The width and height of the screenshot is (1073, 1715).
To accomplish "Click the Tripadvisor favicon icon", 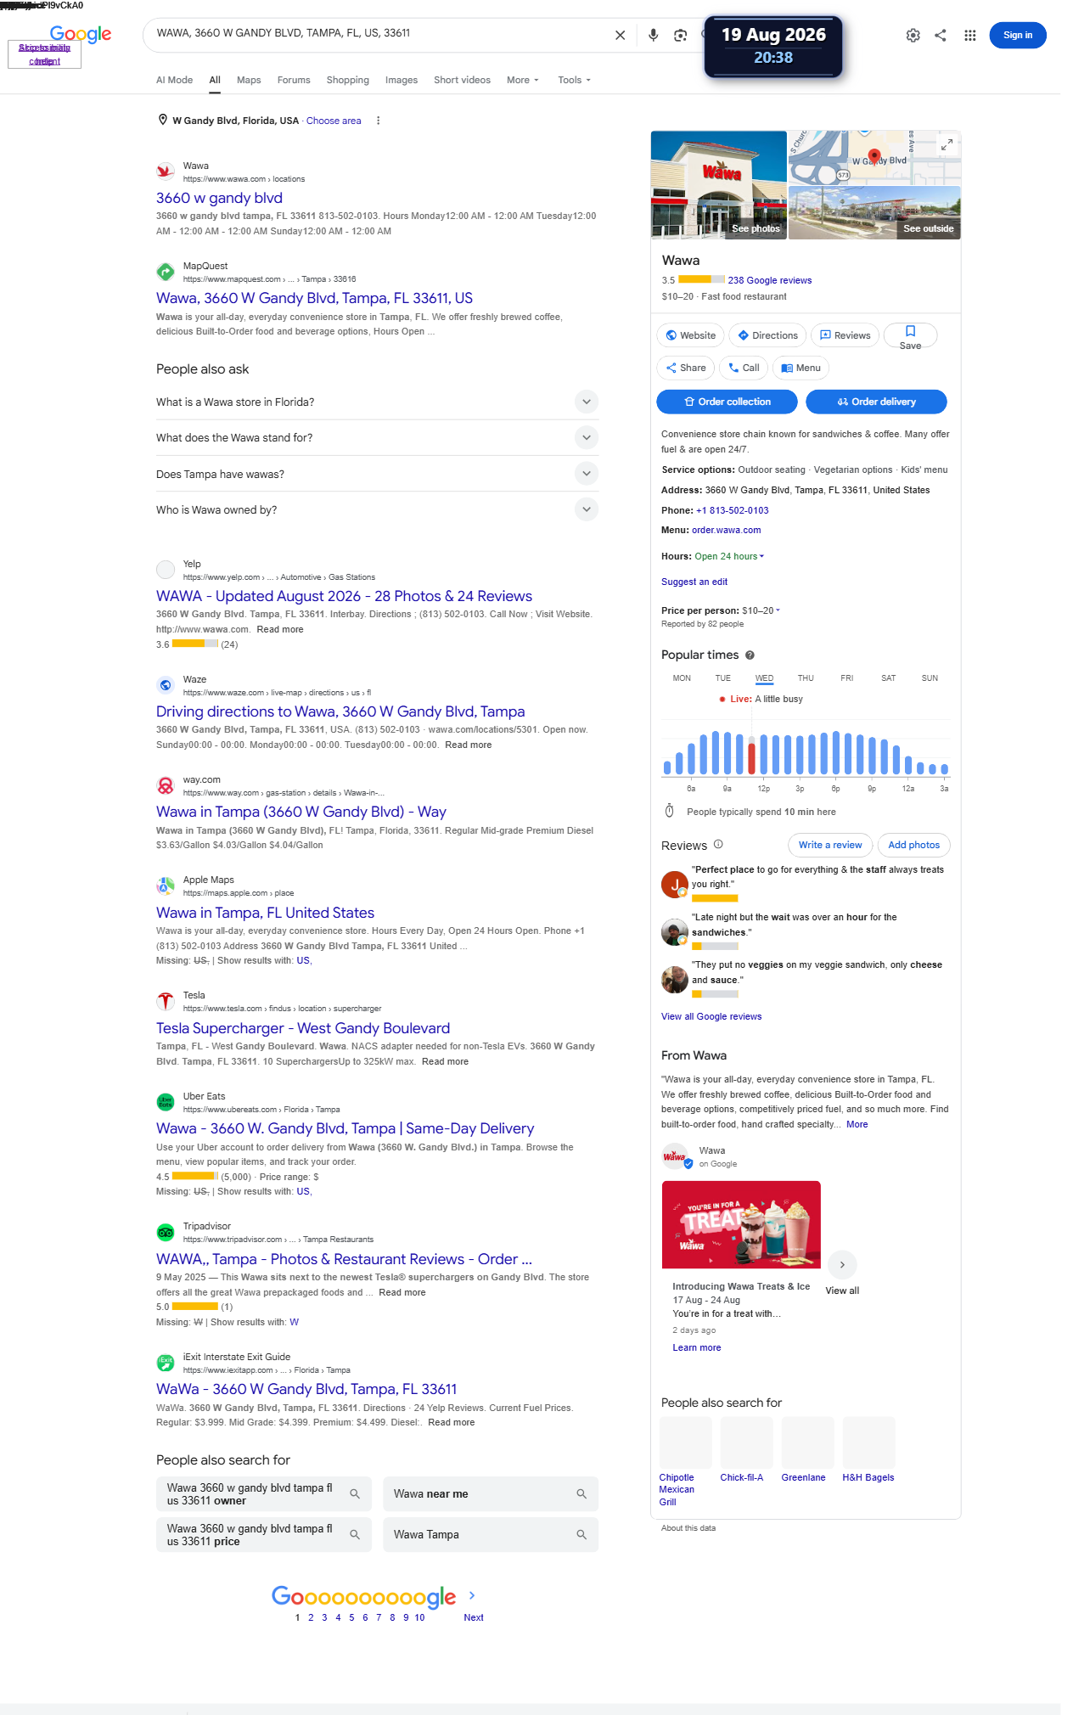I will tap(166, 1232).
